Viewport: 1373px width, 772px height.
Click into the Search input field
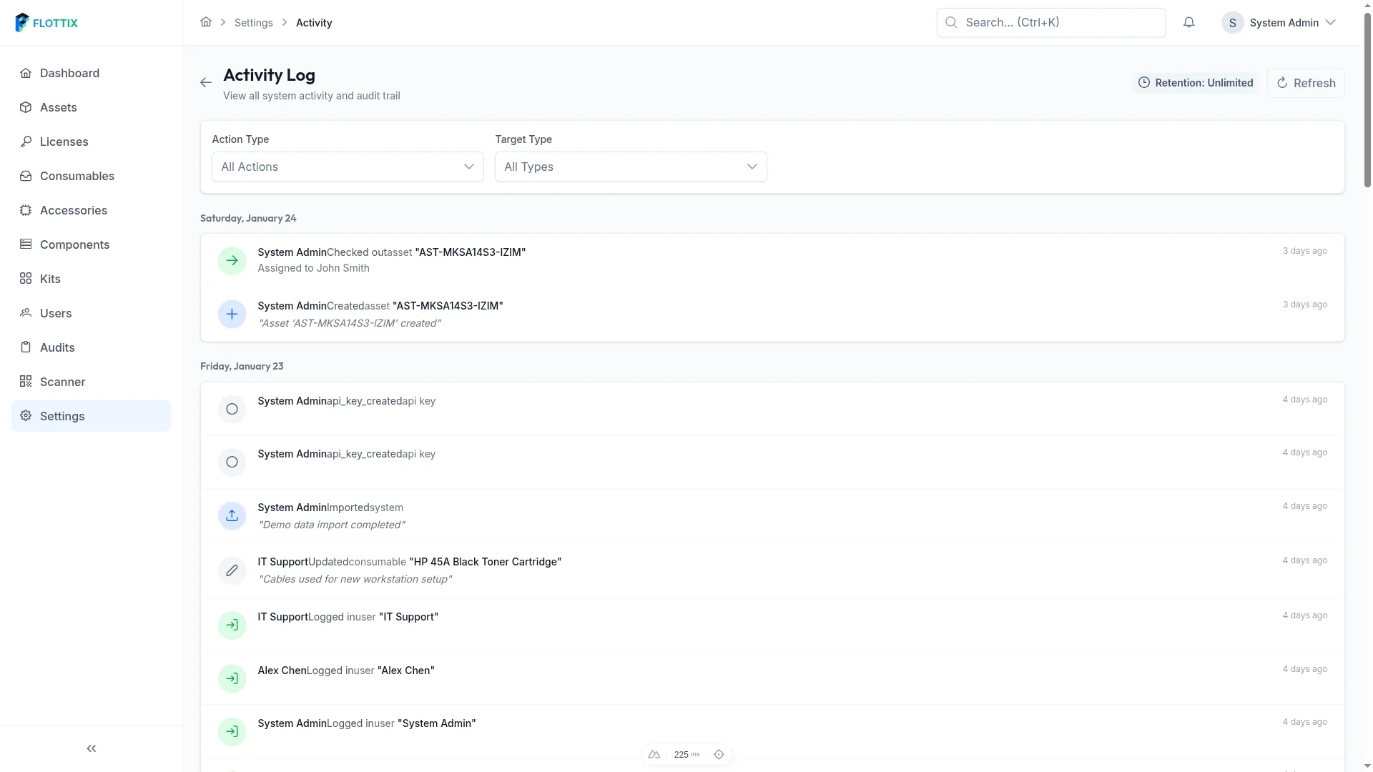[x=1050, y=22]
